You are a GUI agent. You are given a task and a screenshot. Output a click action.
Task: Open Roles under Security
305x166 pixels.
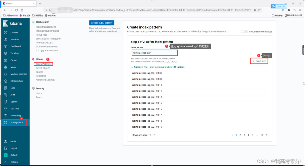coord(39,97)
